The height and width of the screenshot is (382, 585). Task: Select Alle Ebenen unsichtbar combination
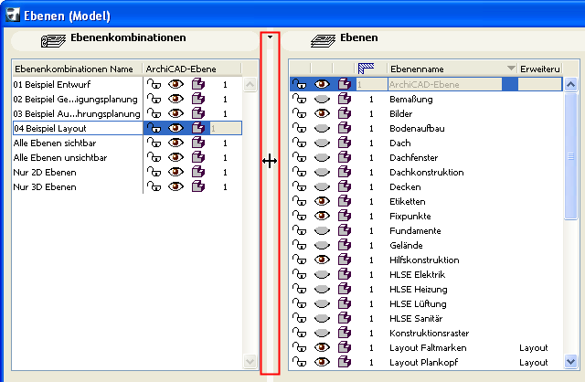[60, 157]
